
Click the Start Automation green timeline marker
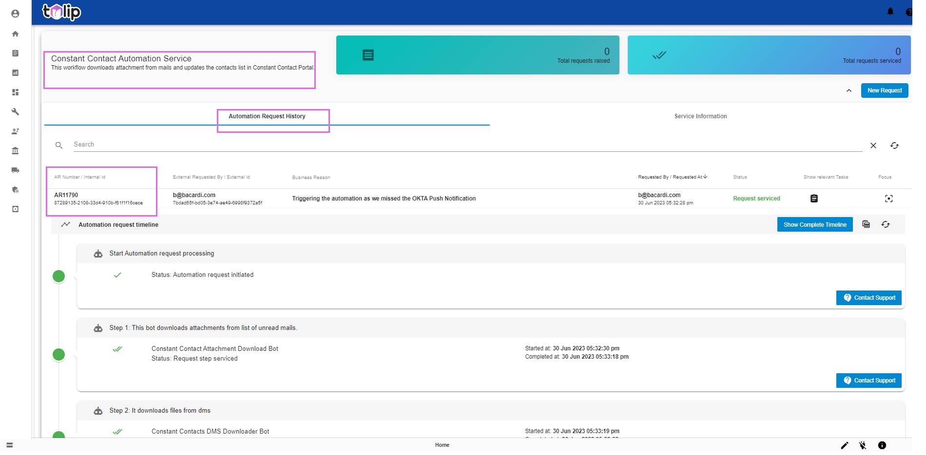pos(58,276)
